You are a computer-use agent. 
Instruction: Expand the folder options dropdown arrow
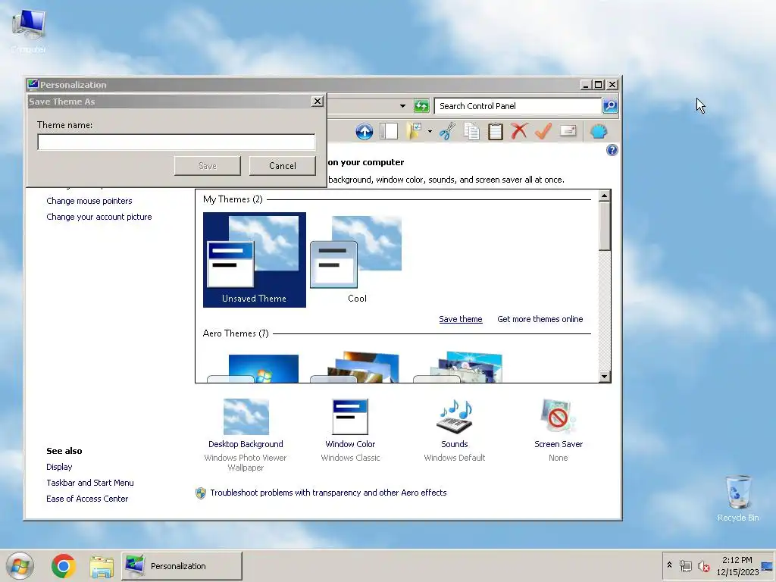click(x=430, y=132)
